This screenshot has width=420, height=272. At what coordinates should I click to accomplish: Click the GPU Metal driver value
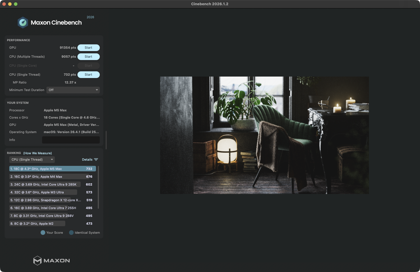71,125
